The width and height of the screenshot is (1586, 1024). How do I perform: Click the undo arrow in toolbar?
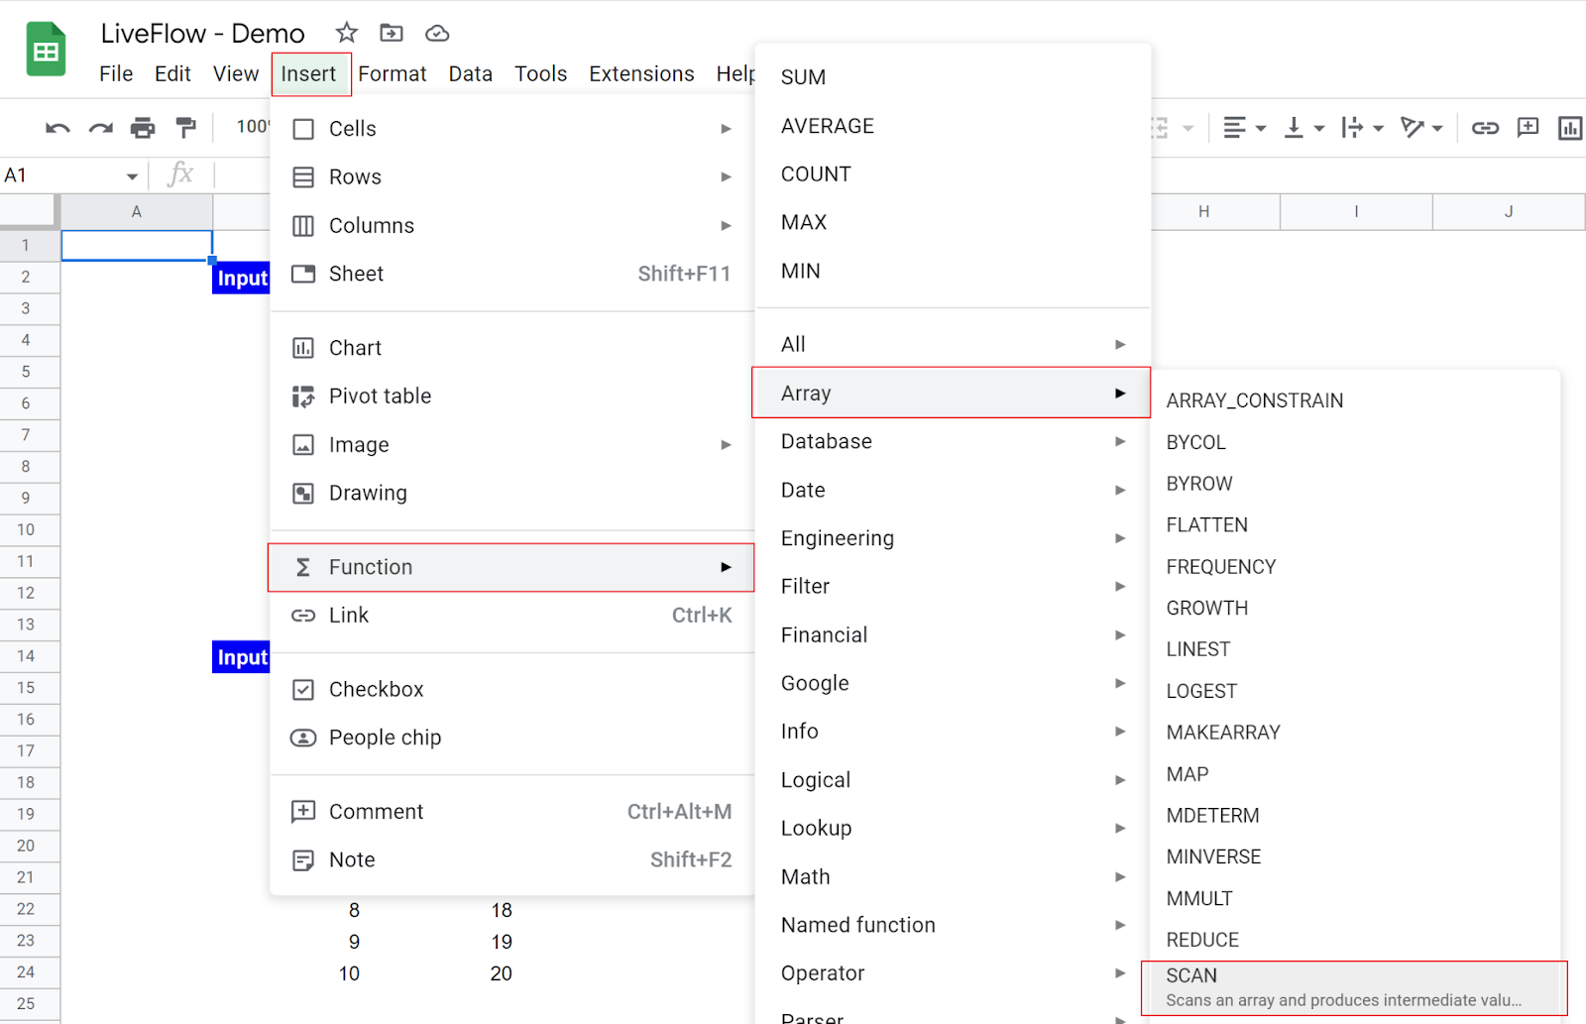pyautogui.click(x=57, y=127)
